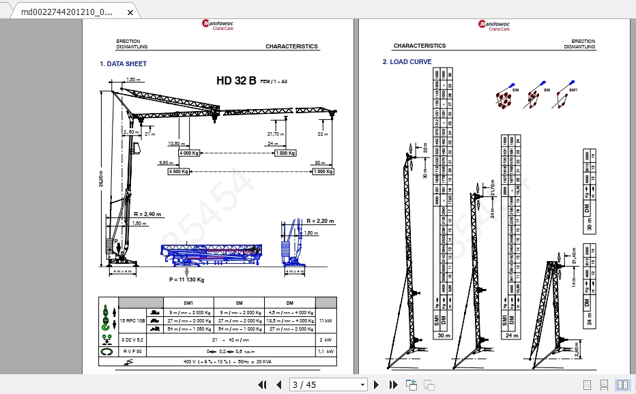
Task: Go back to the previous view
Action: [411, 384]
